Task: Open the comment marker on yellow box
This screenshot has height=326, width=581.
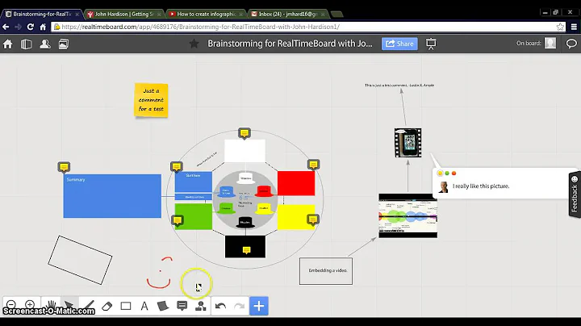Action: tap(313, 219)
